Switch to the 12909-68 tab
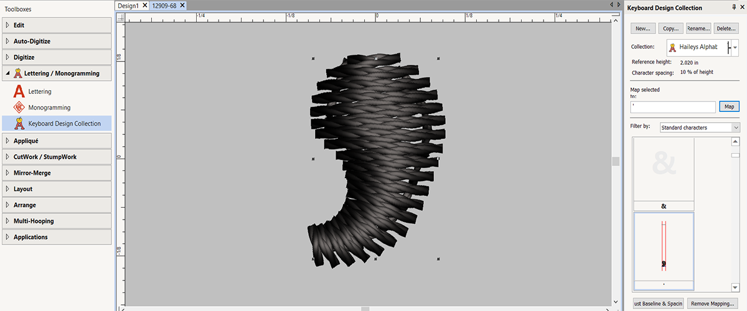The image size is (747, 311). click(164, 6)
